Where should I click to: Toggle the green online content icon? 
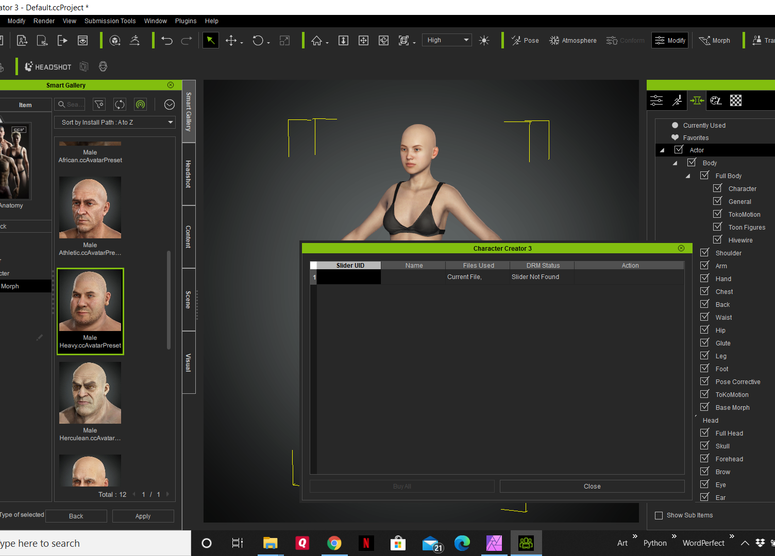[x=140, y=105]
